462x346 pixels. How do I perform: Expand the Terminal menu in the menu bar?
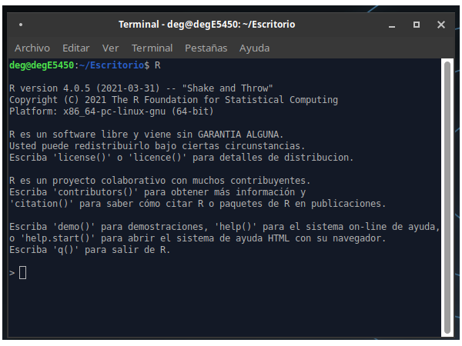[x=152, y=48]
